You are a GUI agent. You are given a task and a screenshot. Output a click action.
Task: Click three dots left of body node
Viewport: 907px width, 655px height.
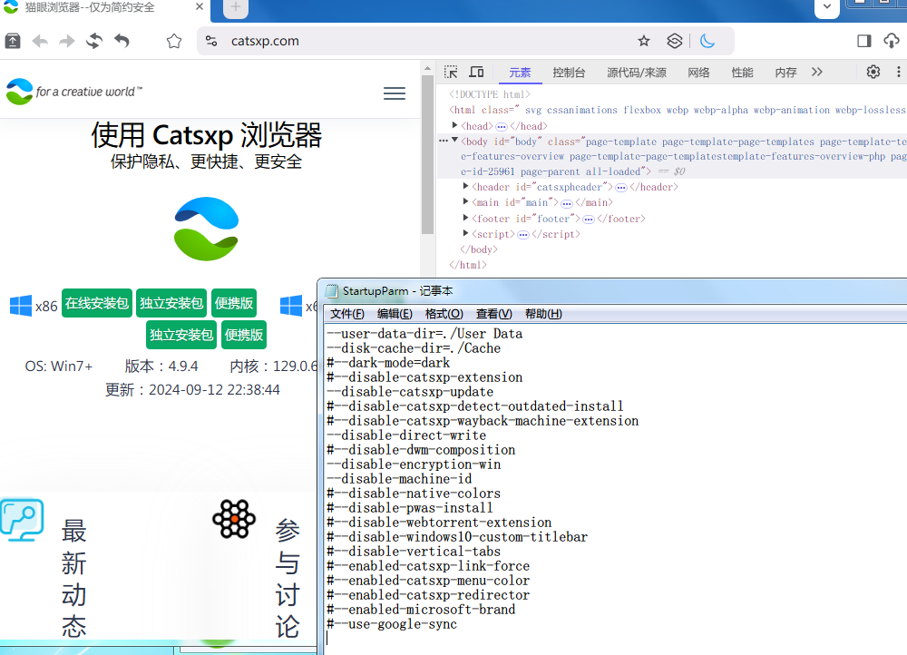click(443, 141)
